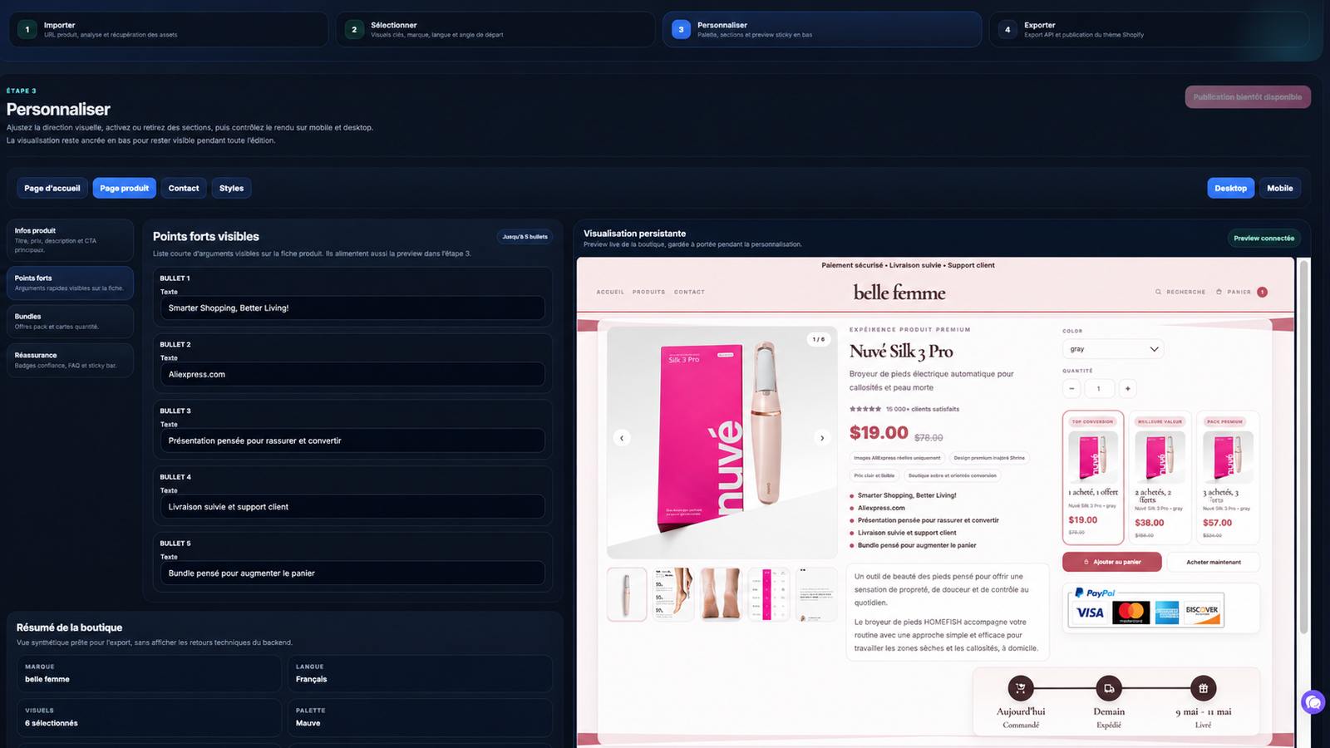Click the Bullet 2 Aliexpress.com field
The image size is (1330, 748).
[352, 374]
